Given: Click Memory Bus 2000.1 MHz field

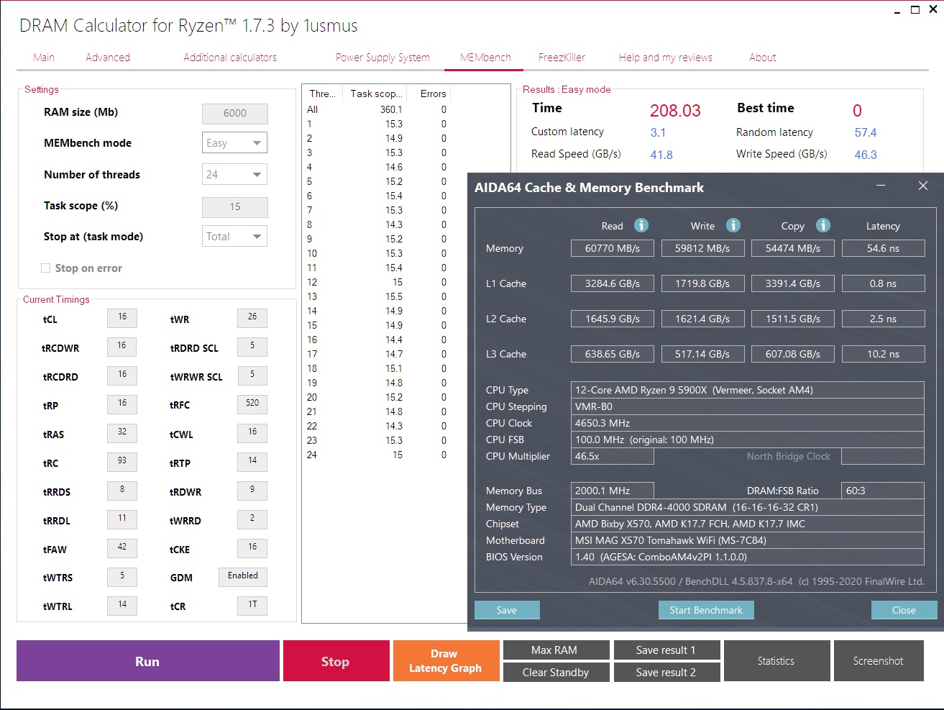Looking at the screenshot, I should pos(613,491).
